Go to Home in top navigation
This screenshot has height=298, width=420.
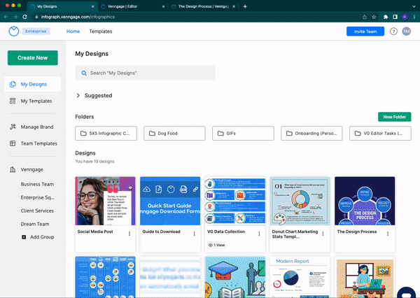(x=73, y=31)
